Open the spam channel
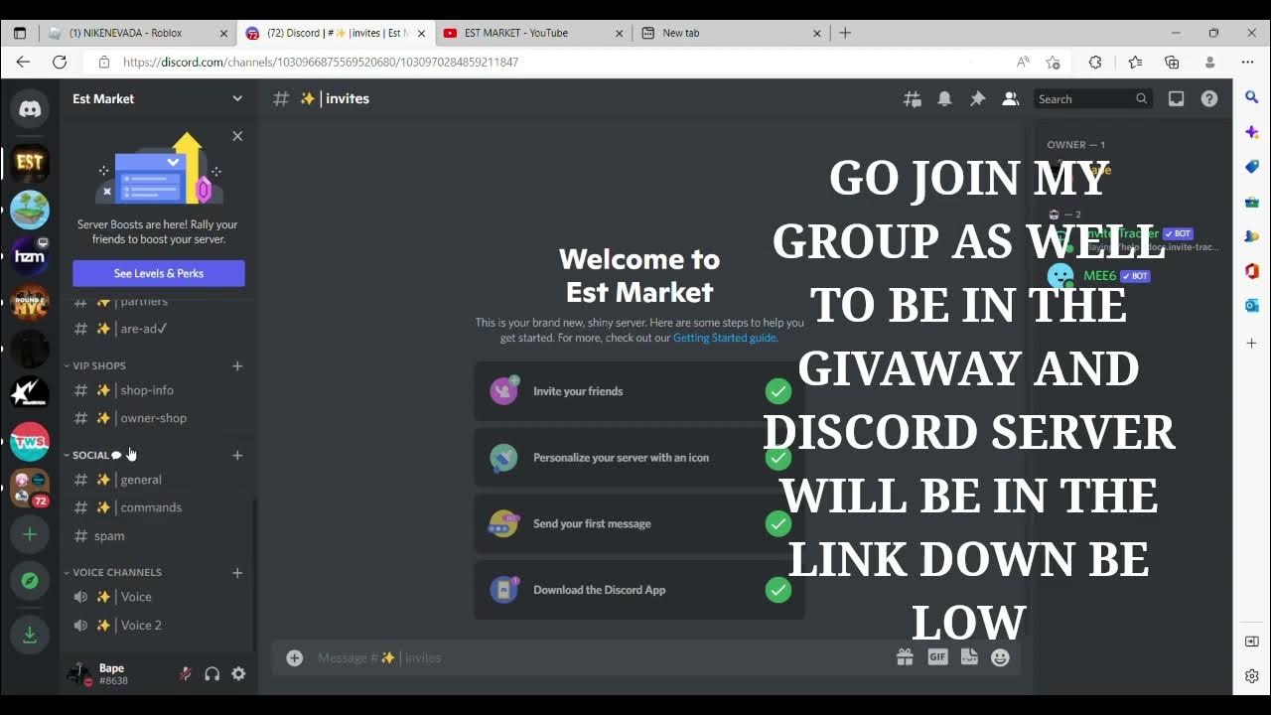The height and width of the screenshot is (715, 1271). [159, 535]
